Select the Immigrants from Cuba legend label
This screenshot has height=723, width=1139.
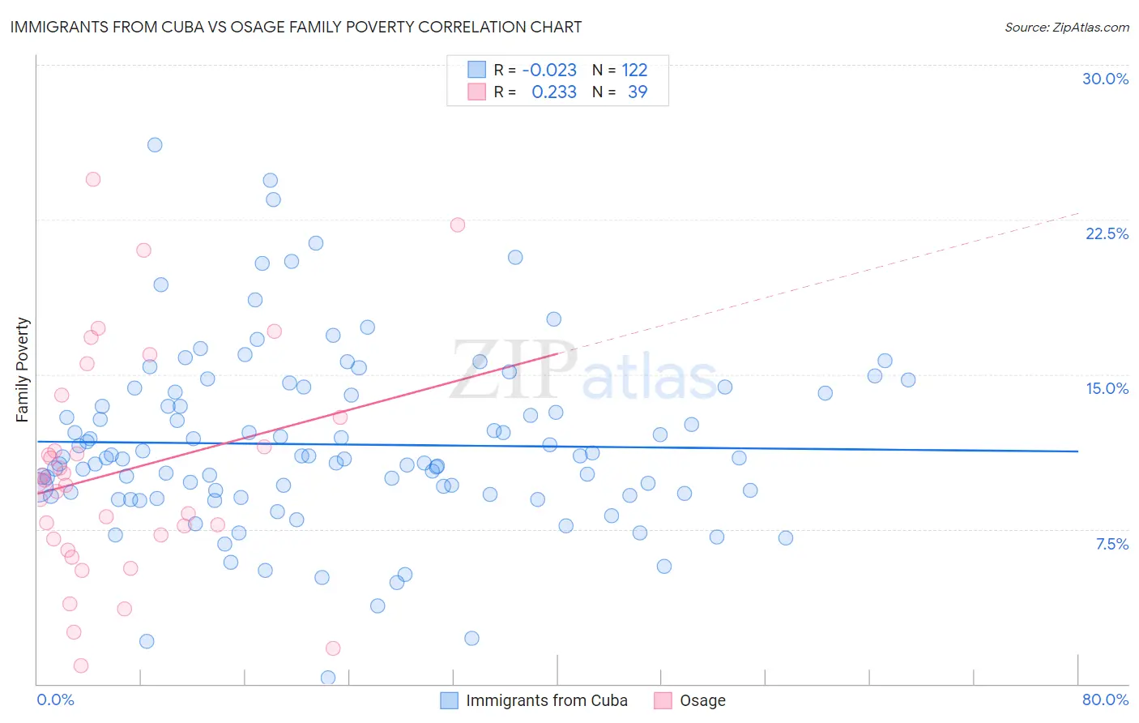pyautogui.click(x=547, y=700)
